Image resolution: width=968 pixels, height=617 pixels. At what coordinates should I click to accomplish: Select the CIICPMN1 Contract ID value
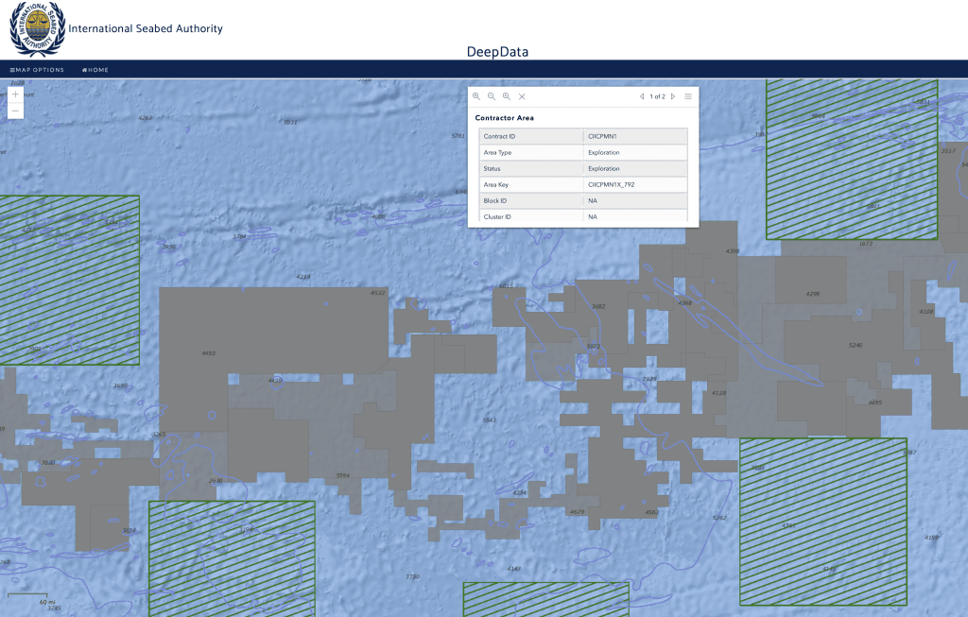point(602,136)
